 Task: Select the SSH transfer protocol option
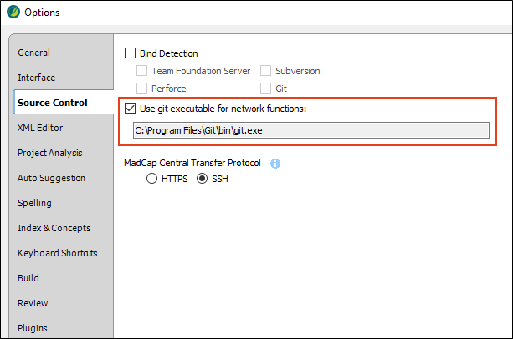pyautogui.click(x=202, y=179)
